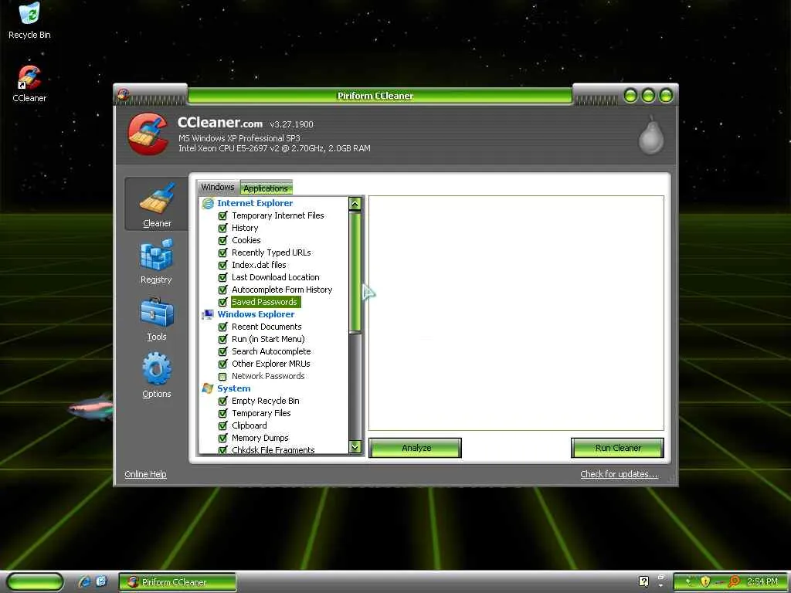Click scrollbar track below the thumb
Image resolution: width=791 pixels, height=593 pixels.
(x=355, y=386)
